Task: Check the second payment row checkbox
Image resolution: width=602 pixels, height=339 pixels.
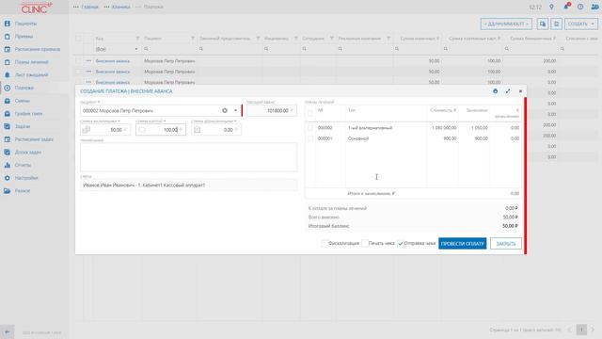Action: coord(79,72)
